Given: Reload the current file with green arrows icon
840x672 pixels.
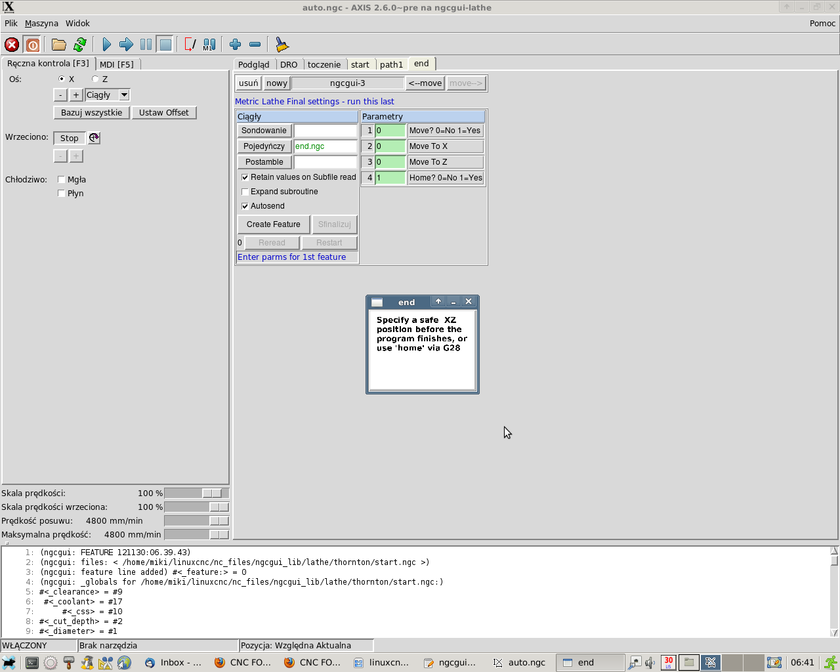Looking at the screenshot, I should tap(80, 45).
